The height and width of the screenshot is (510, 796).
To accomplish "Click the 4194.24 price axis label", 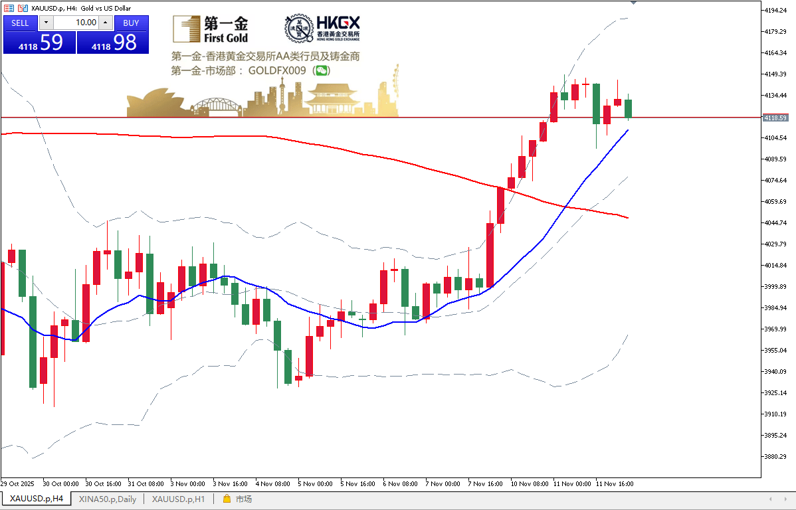I will (x=775, y=10).
